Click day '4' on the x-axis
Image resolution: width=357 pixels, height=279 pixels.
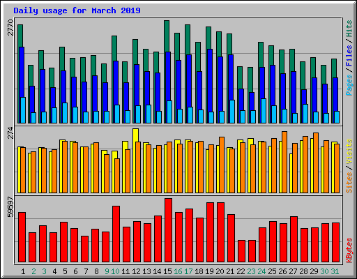[54, 271]
